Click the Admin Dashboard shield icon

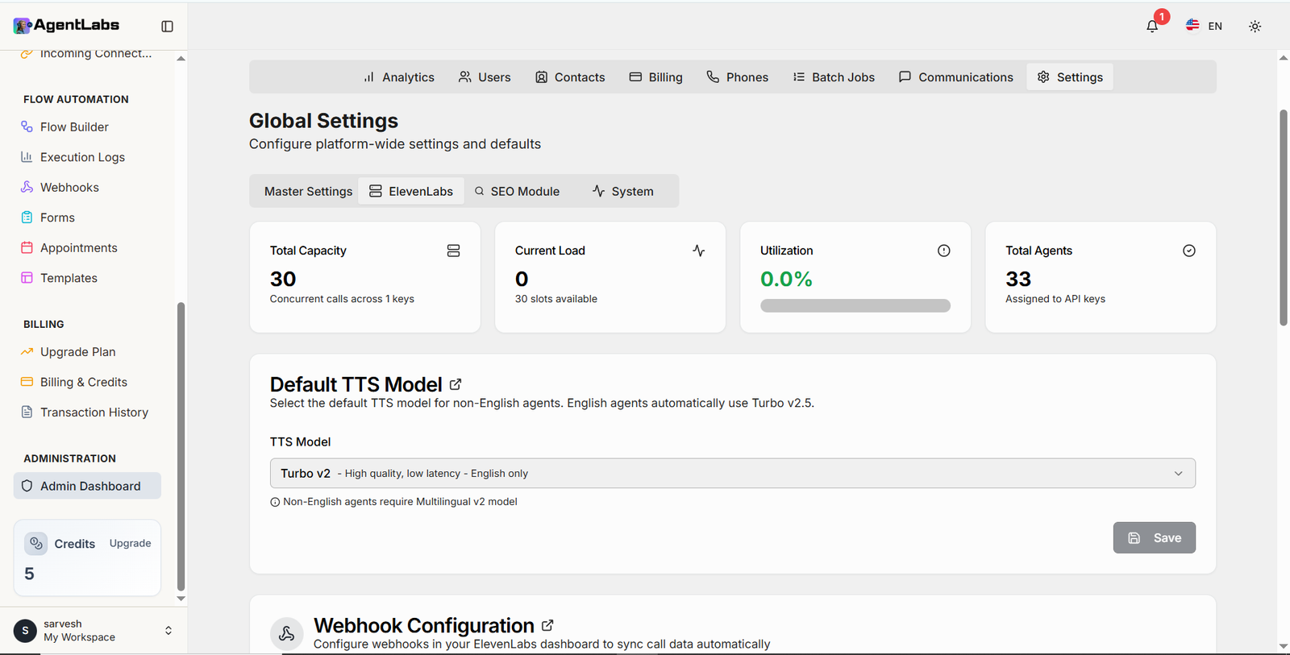pyautogui.click(x=27, y=486)
